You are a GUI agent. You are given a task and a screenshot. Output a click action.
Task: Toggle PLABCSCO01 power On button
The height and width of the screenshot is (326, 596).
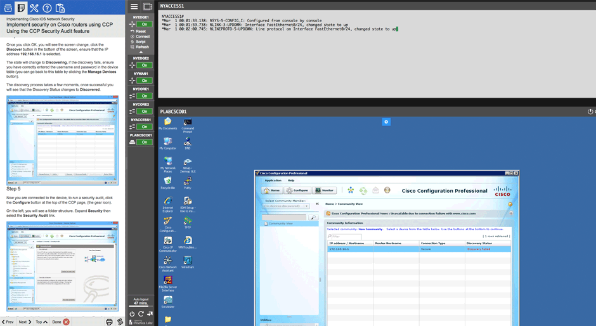coord(145,142)
